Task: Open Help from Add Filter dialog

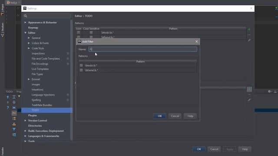Action: coord(190,116)
